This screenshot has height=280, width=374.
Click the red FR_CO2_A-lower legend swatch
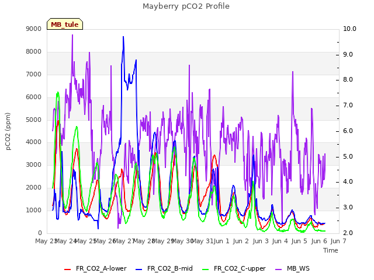pyautogui.click(x=68, y=269)
